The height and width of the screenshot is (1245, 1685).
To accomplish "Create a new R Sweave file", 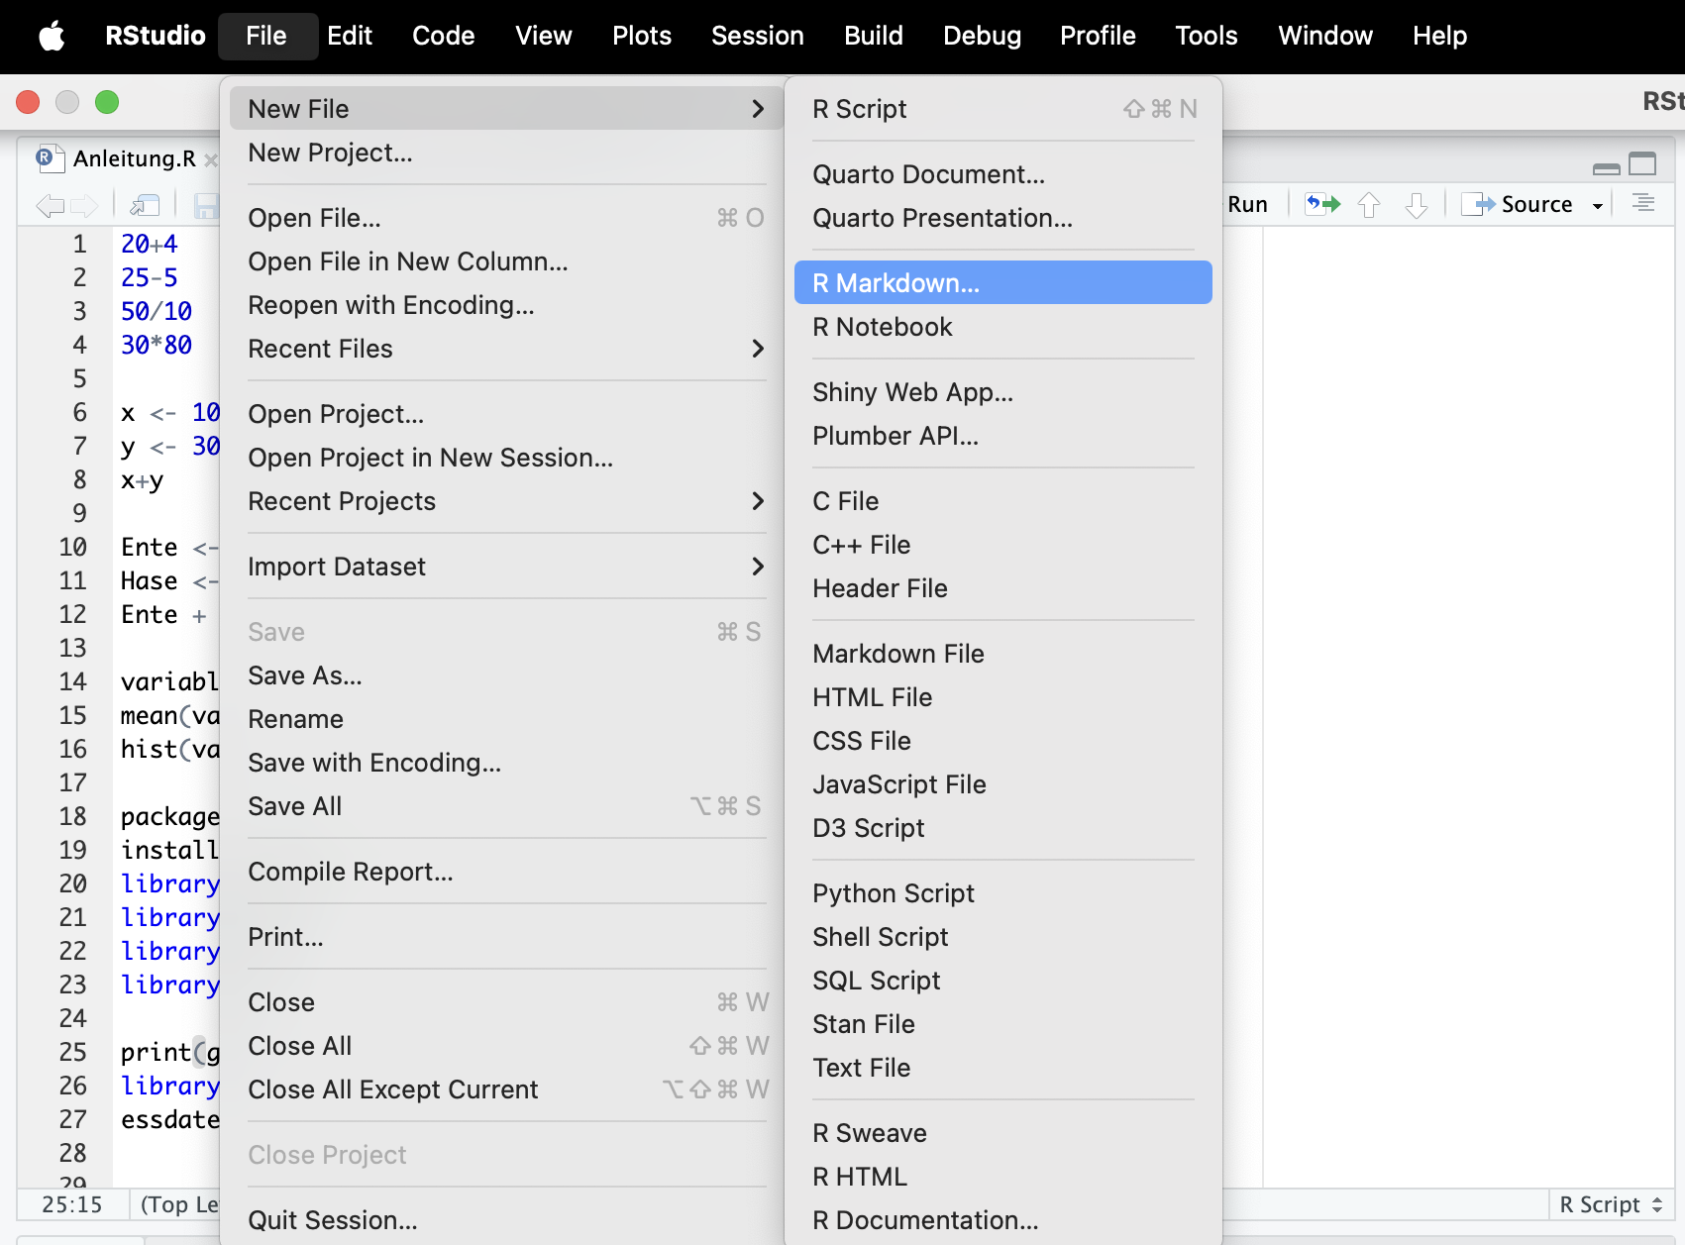I will coord(1003,1133).
